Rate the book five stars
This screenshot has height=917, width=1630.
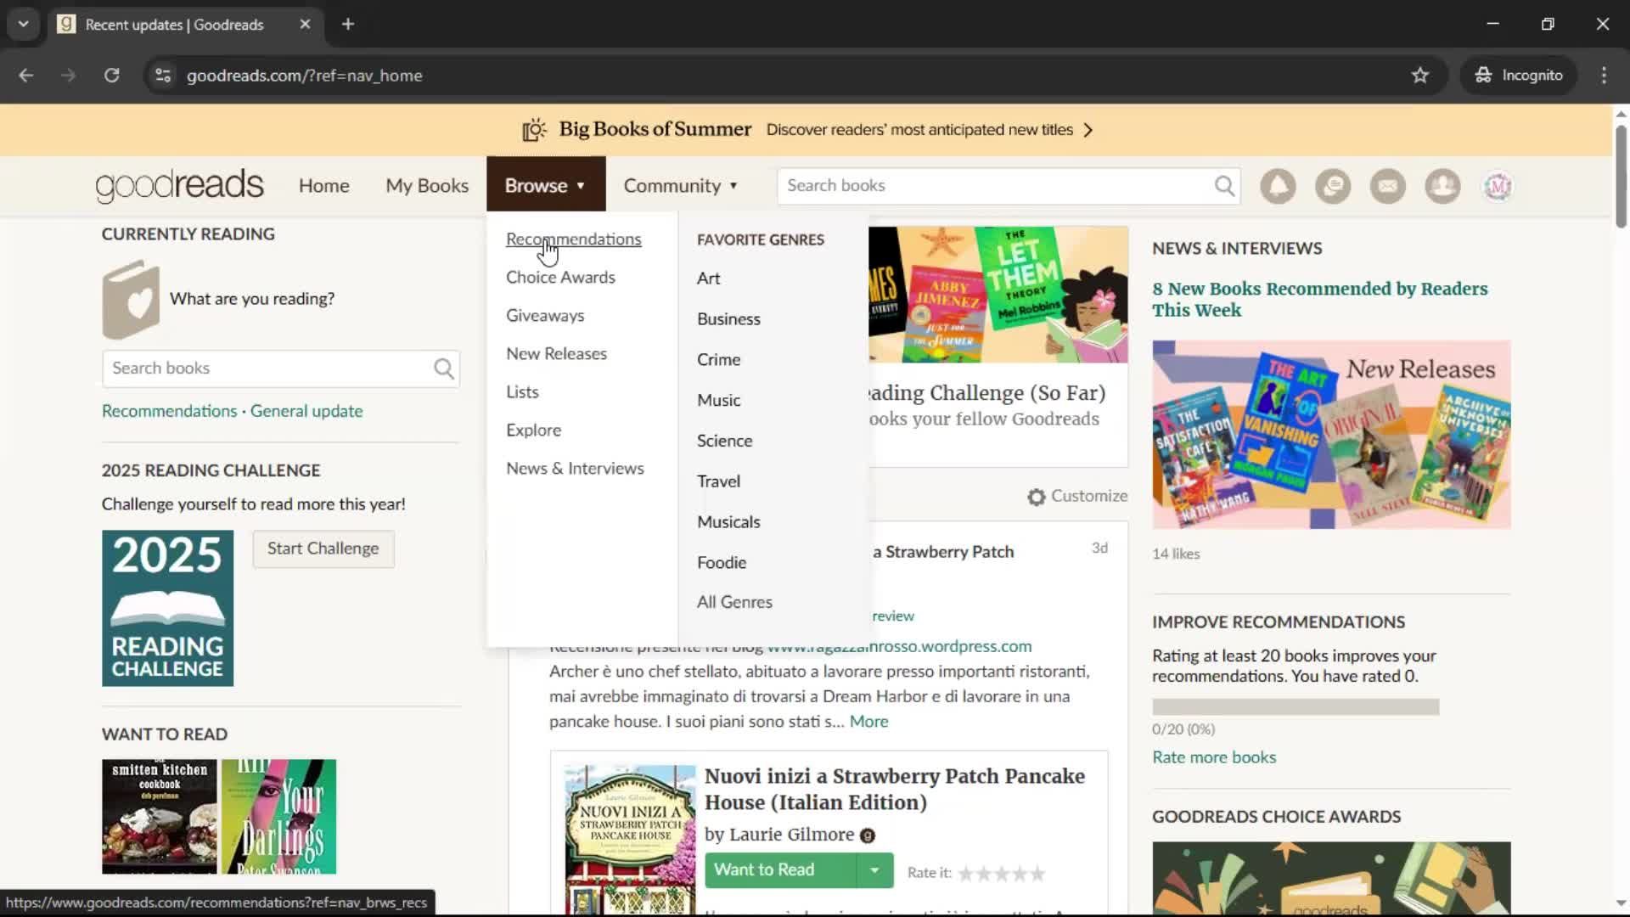(1037, 873)
